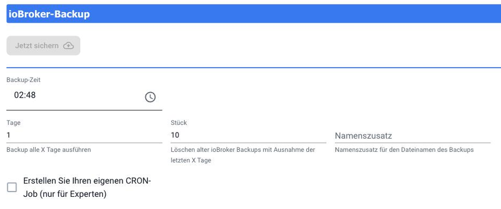Click the Backup-Zeit label
Screen dimensions: 501x209
pyautogui.click(x=23, y=80)
